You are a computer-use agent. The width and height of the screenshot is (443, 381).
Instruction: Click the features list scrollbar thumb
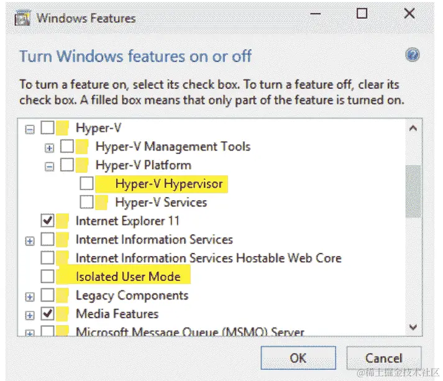(413, 191)
